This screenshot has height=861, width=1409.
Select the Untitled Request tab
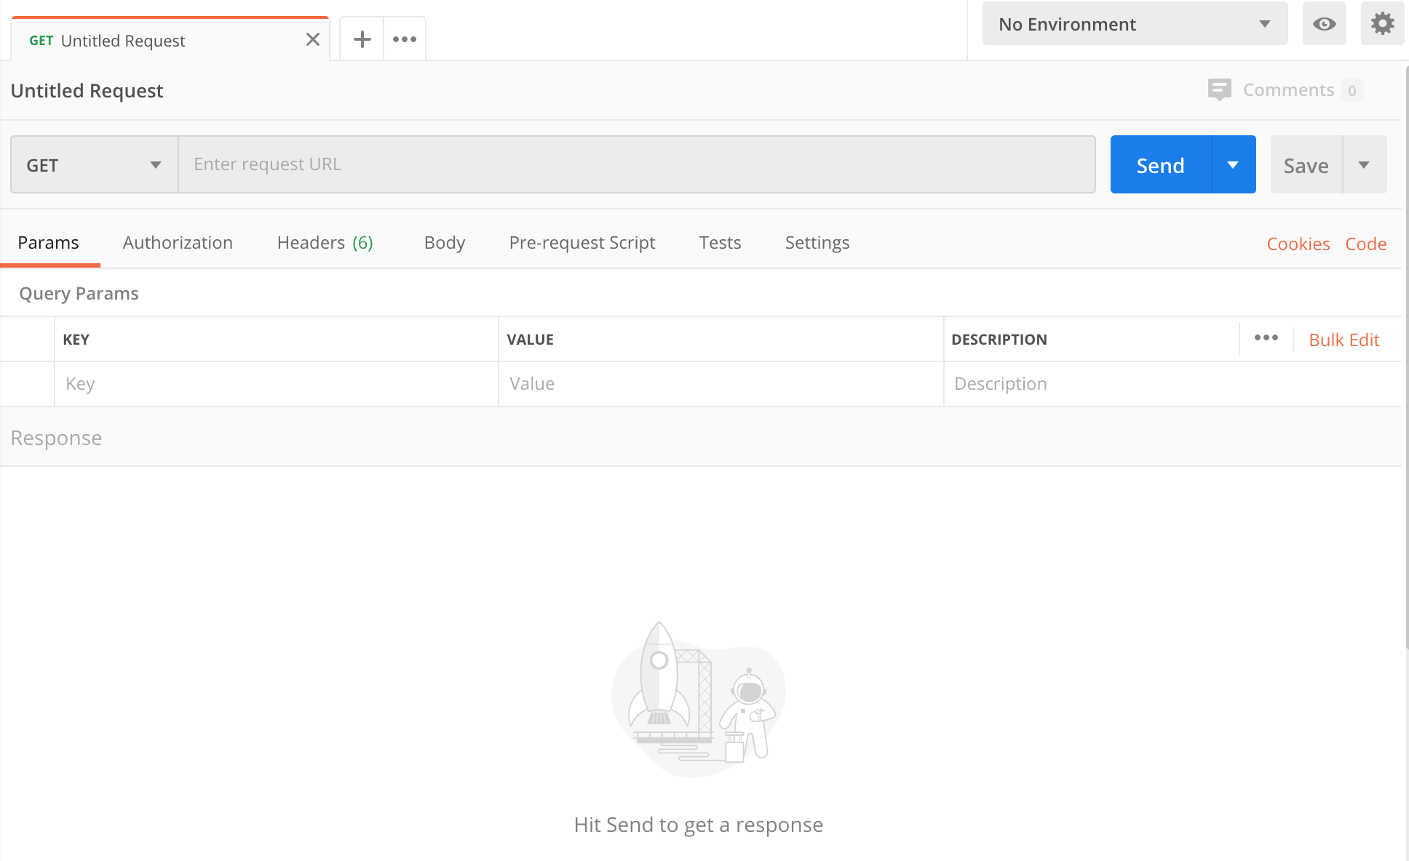[170, 40]
